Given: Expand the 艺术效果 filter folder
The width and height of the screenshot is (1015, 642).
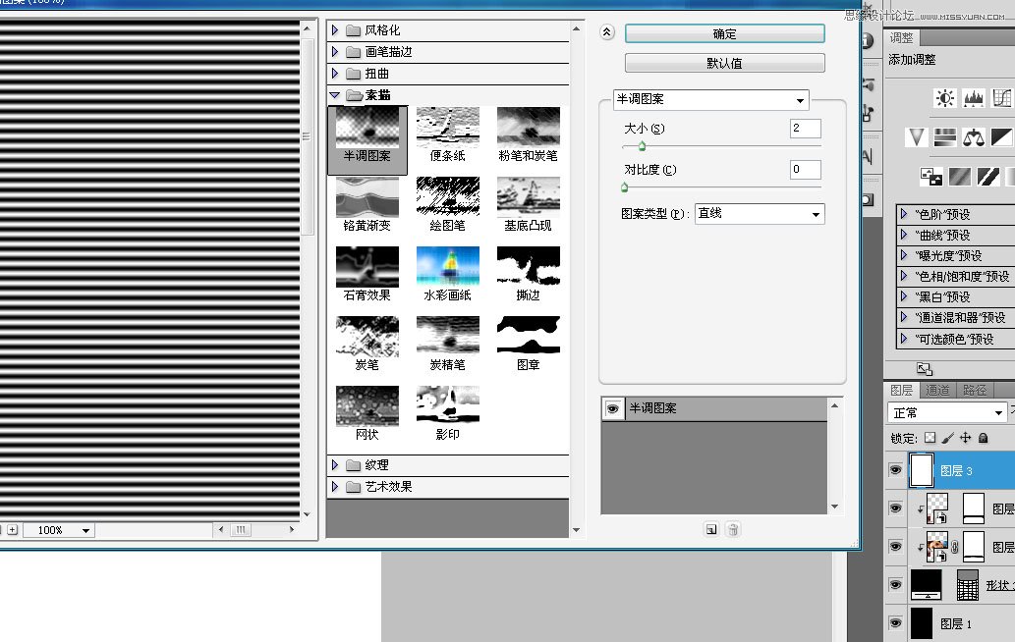Looking at the screenshot, I should point(335,486).
